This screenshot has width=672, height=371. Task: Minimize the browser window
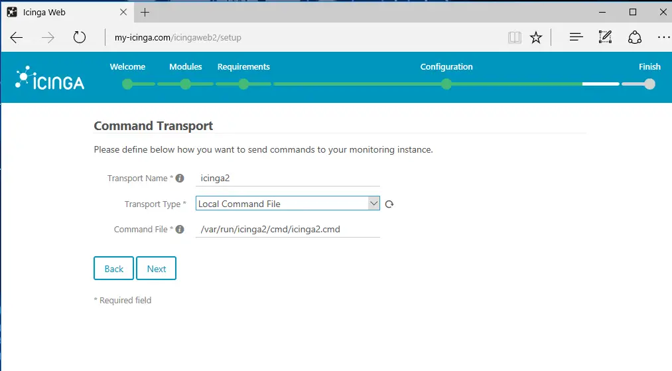point(602,13)
